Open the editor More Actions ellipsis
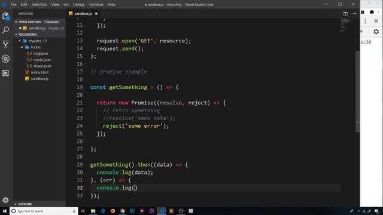The width and height of the screenshot is (383, 215). (354, 14)
